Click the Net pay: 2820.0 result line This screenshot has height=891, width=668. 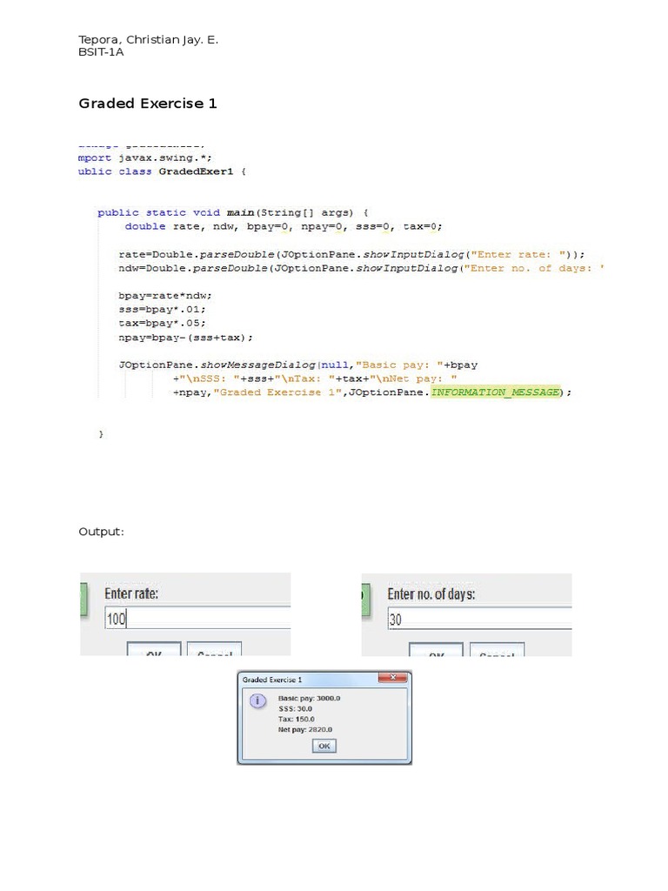(305, 730)
